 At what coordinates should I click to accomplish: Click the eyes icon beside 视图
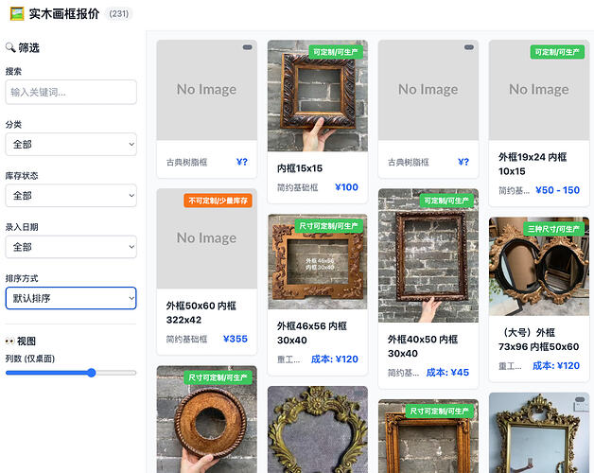click(9, 342)
